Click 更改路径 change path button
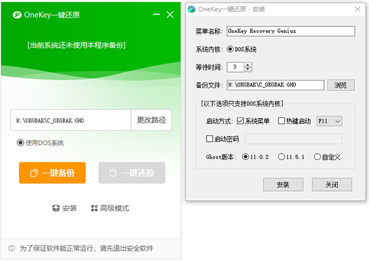369x261 pixels. click(x=151, y=120)
